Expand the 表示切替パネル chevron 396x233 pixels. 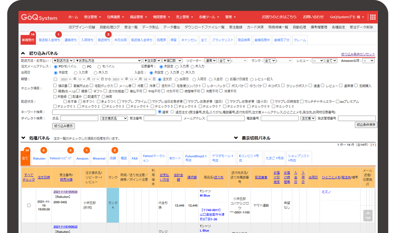pyautogui.click(x=236, y=138)
